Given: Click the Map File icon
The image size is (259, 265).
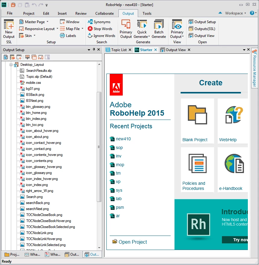Looking at the screenshot, I should coord(62,29).
